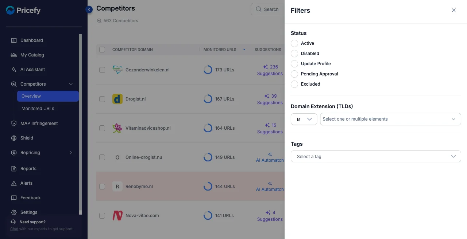Click the headset support icon
Viewport: 467px width, 239px height.
click(13, 222)
